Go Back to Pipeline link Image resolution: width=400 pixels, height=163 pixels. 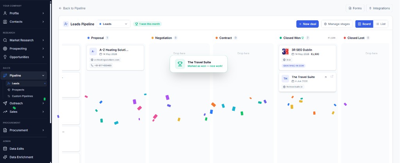click(x=72, y=8)
